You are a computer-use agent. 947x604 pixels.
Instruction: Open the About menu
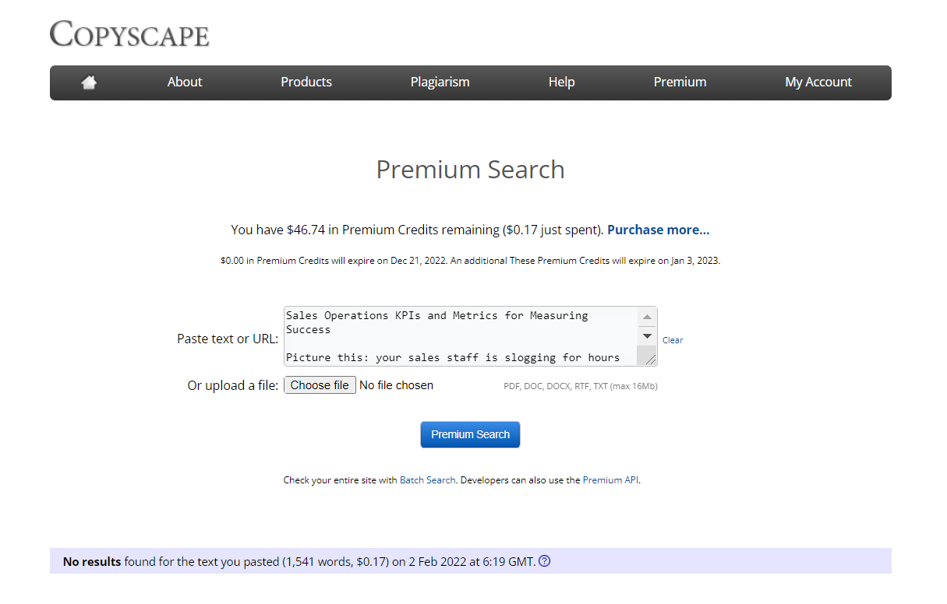tap(185, 83)
